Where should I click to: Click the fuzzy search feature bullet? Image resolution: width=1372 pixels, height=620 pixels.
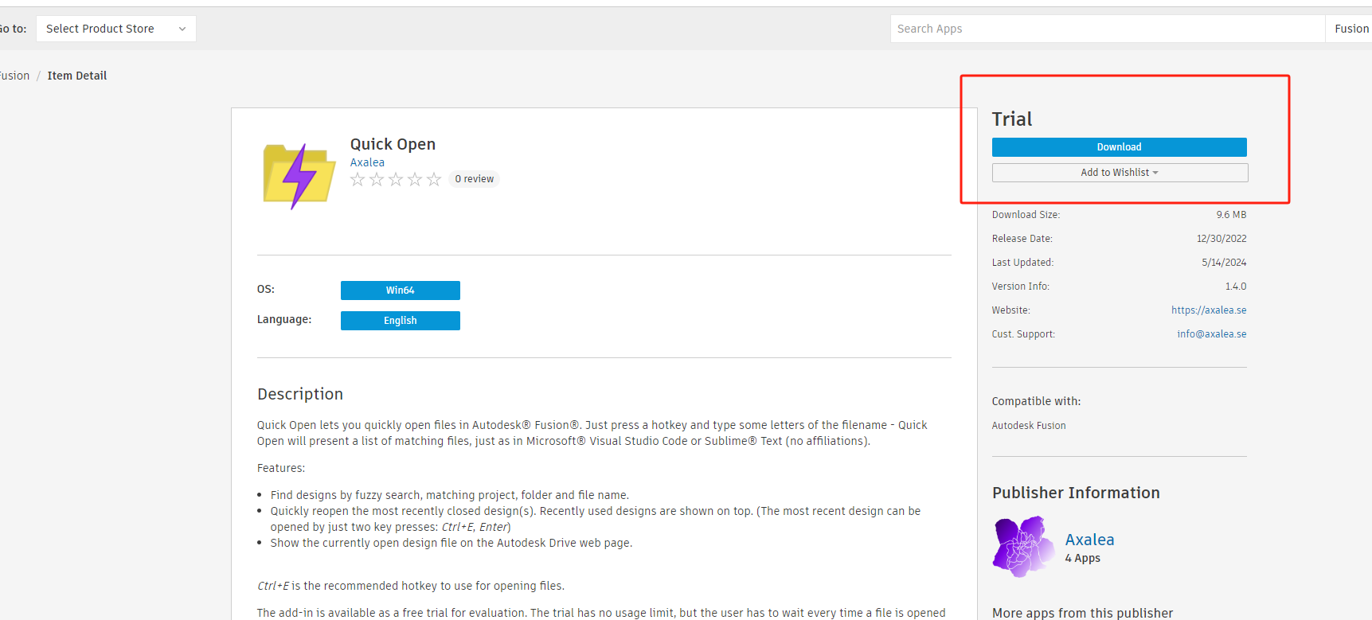pyautogui.click(x=450, y=495)
